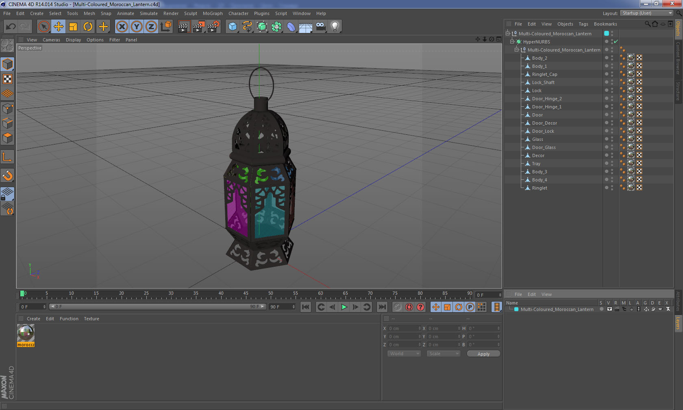Activate the Move tool
The height and width of the screenshot is (410, 683).
pyautogui.click(x=59, y=27)
